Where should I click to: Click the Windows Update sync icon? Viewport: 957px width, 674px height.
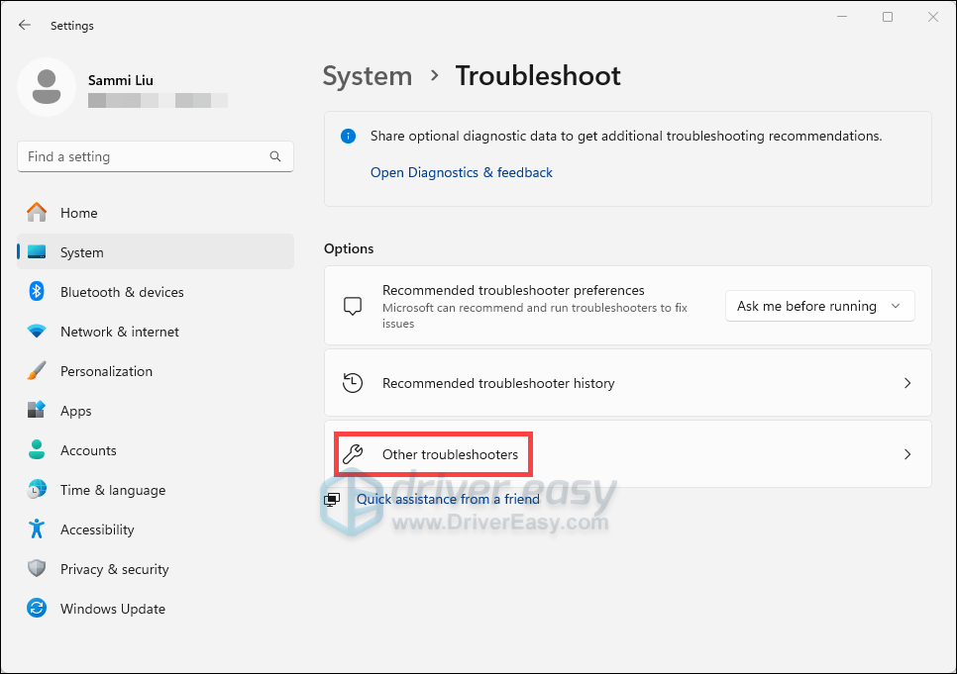pos(37,609)
